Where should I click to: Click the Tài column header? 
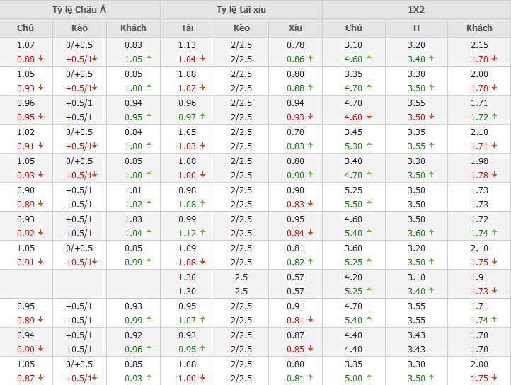[188, 28]
